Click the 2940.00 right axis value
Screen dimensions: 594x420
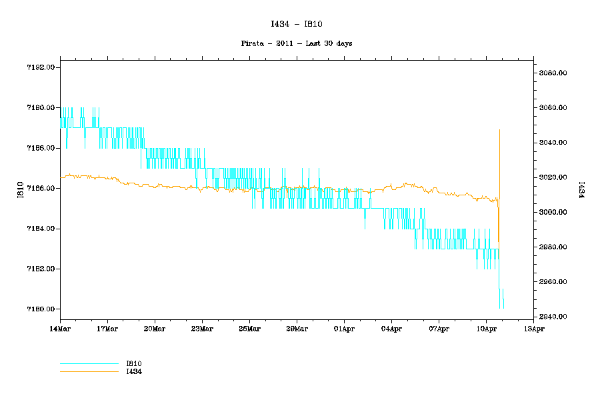[x=553, y=317]
